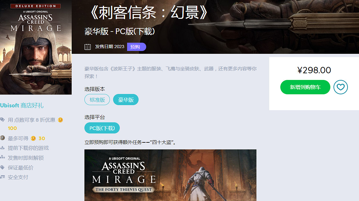
Task: Select the 标准版 edition option
Action: (97, 100)
